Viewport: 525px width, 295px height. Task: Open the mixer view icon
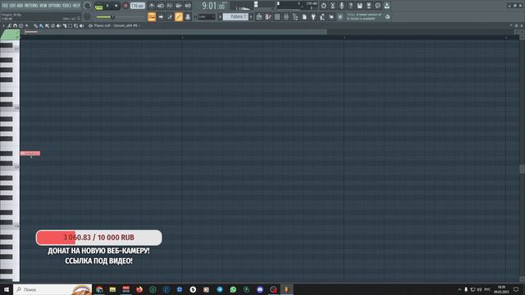click(286, 16)
